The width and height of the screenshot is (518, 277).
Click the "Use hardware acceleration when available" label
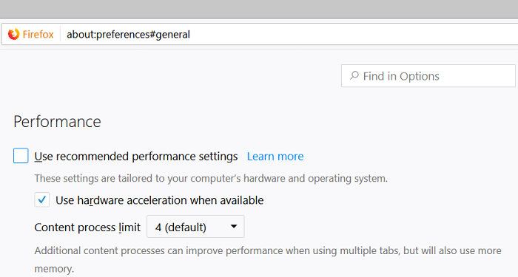(x=160, y=200)
